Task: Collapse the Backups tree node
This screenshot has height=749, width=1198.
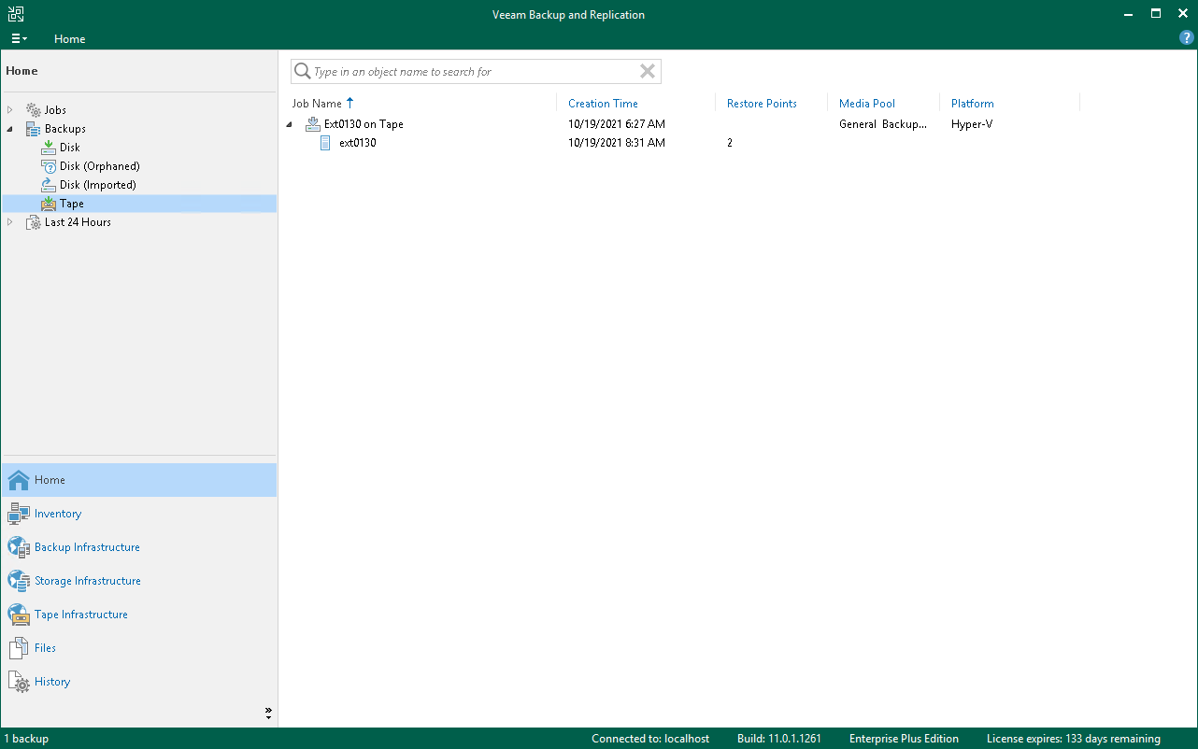Action: 10,129
